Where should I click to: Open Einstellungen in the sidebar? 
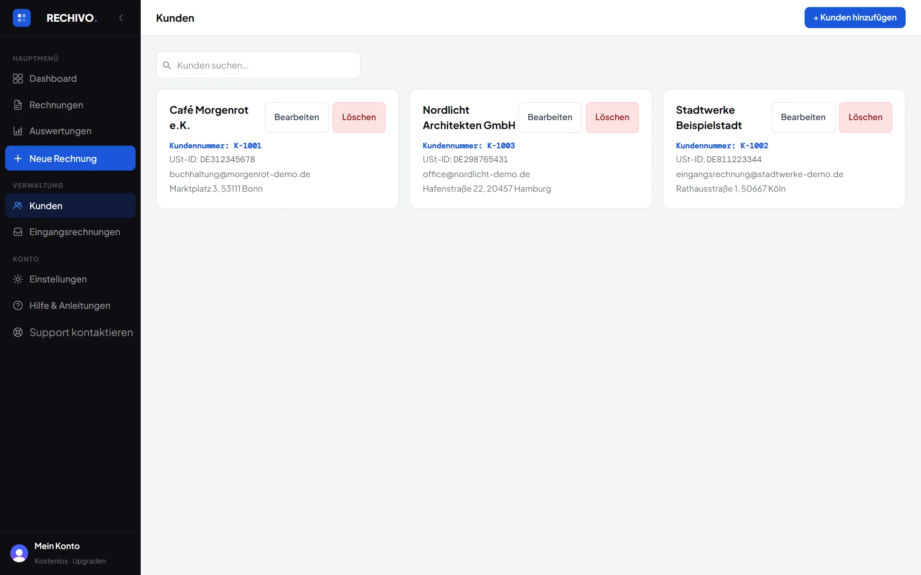[70, 279]
